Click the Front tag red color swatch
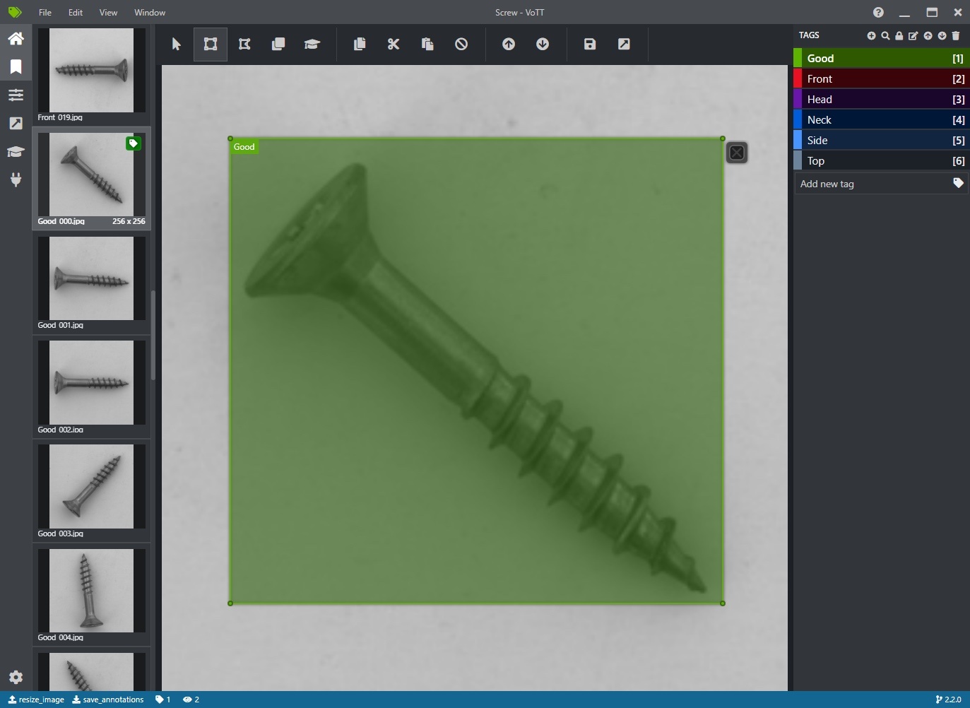 tap(798, 78)
